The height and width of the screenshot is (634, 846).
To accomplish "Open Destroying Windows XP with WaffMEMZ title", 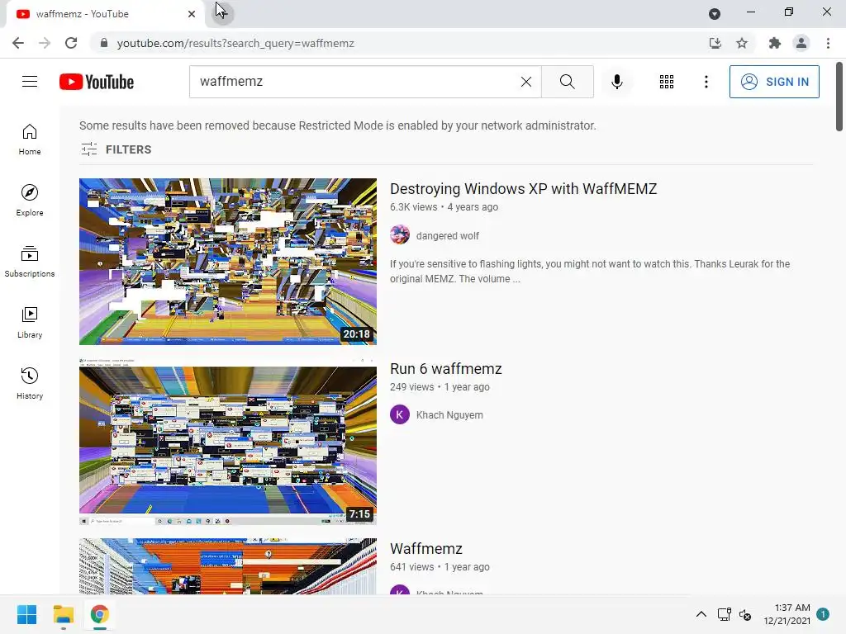I will (x=523, y=189).
